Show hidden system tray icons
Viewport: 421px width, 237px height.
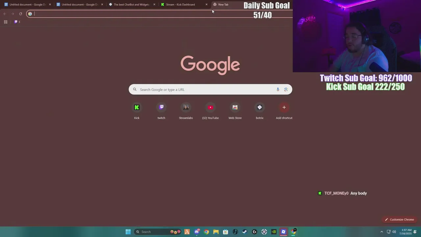point(382,232)
